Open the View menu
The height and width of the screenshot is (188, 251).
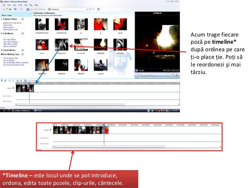tap(14, 5)
